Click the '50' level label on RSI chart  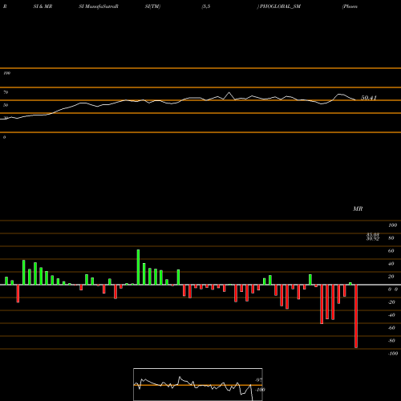6,105
